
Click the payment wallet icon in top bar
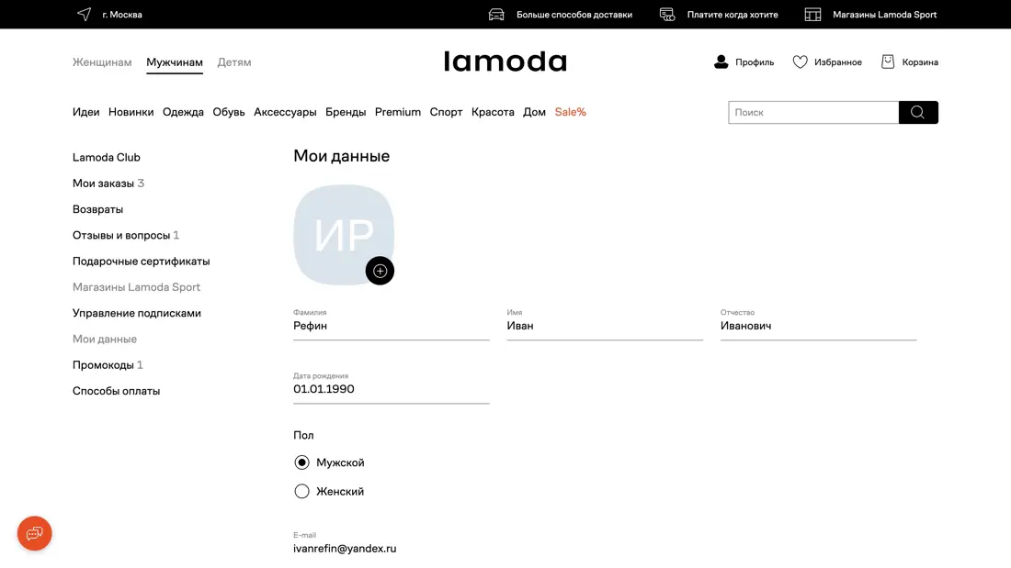[667, 15]
